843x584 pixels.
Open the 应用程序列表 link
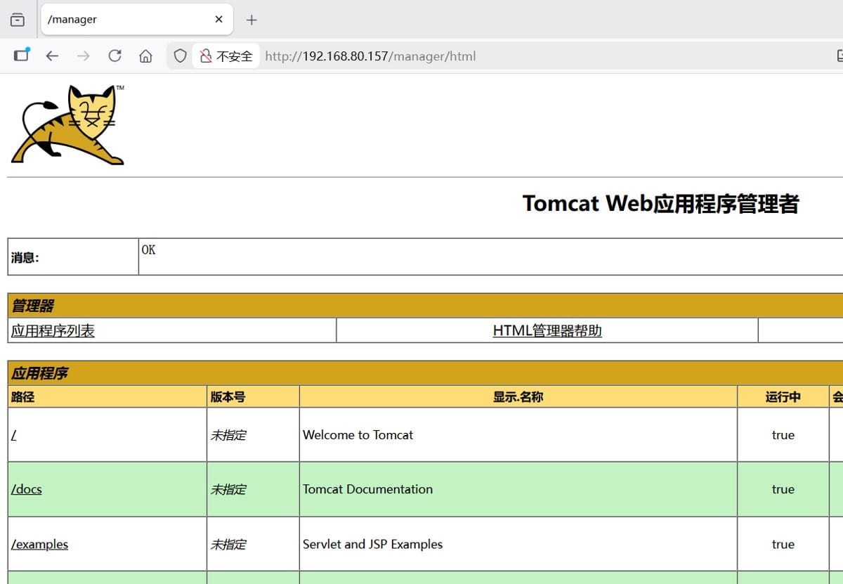point(53,331)
